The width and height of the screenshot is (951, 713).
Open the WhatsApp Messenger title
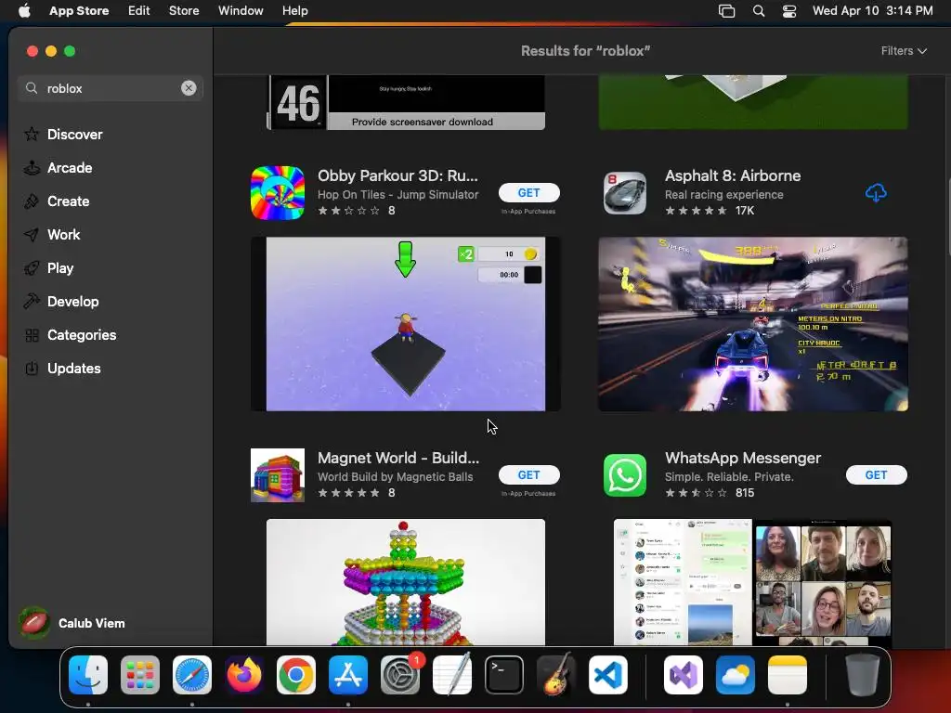742,458
